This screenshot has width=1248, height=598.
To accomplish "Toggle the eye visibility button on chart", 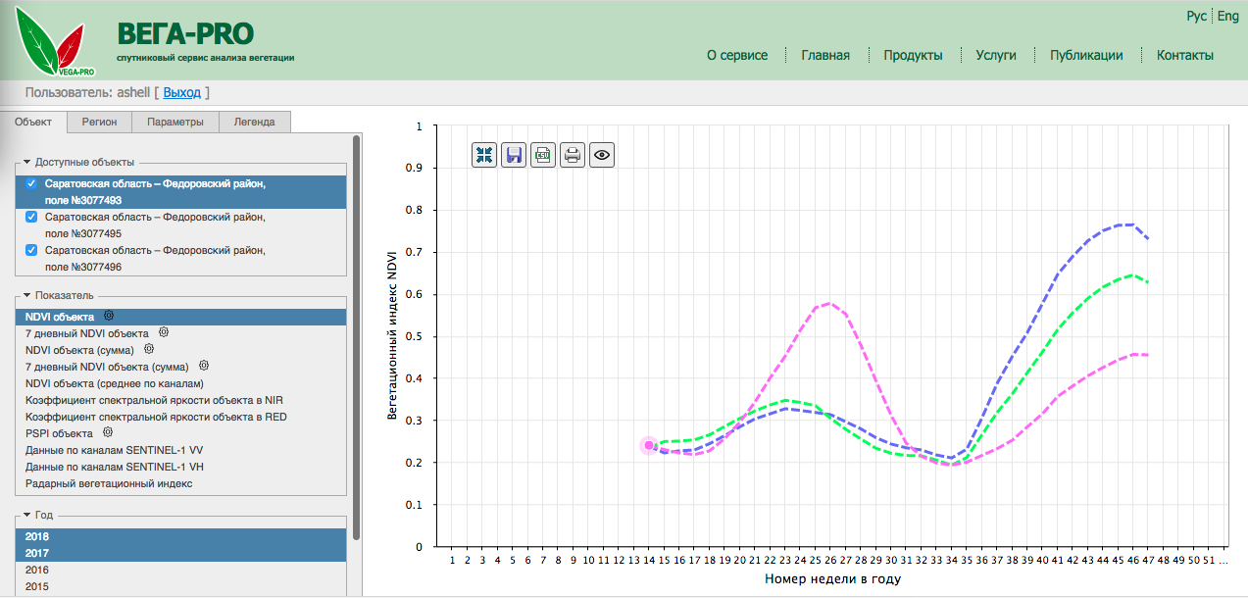I will [602, 154].
